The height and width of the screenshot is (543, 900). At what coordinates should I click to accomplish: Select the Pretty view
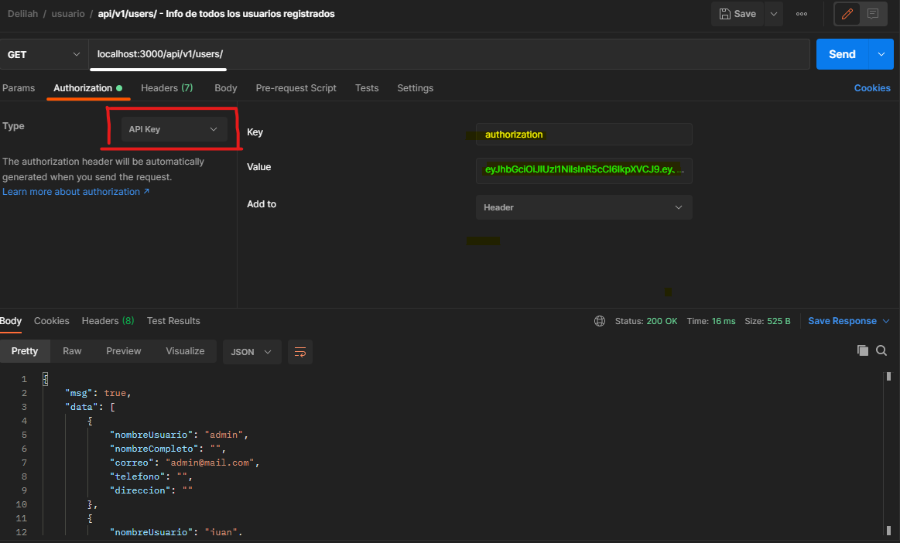coord(25,350)
